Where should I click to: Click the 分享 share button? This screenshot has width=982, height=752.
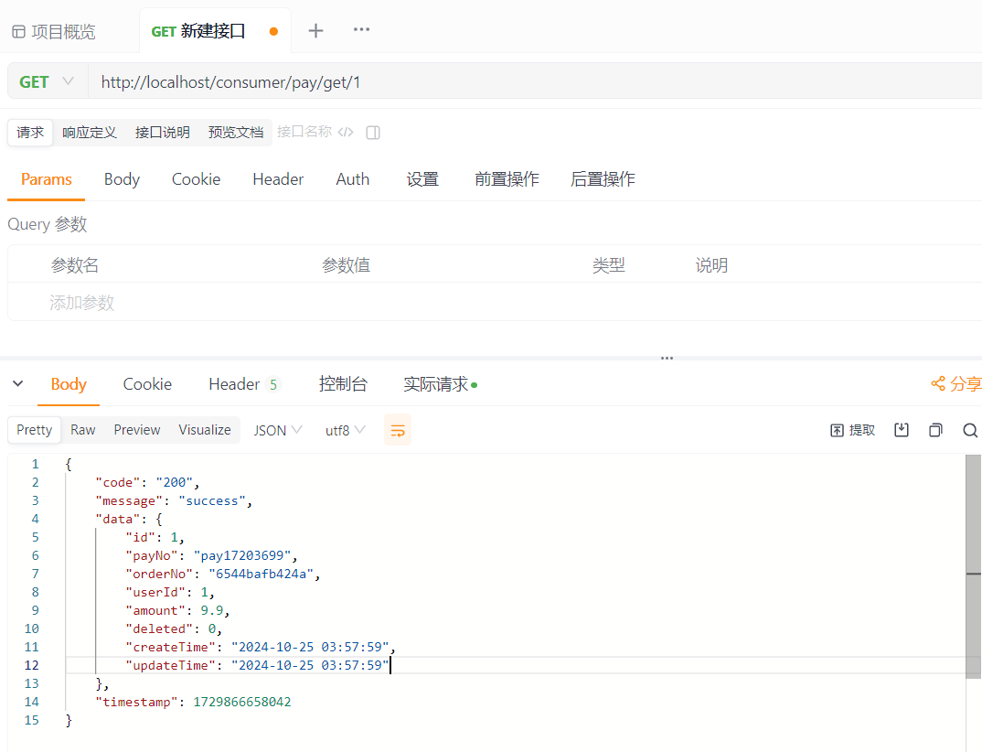[956, 383]
